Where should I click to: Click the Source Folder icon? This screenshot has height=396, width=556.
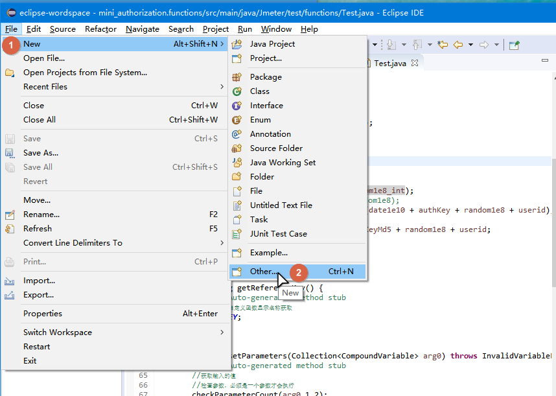(237, 148)
